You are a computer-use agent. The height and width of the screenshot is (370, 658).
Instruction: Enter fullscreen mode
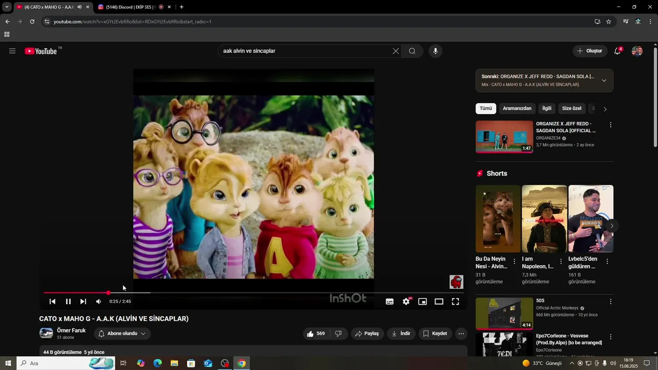[455, 302]
